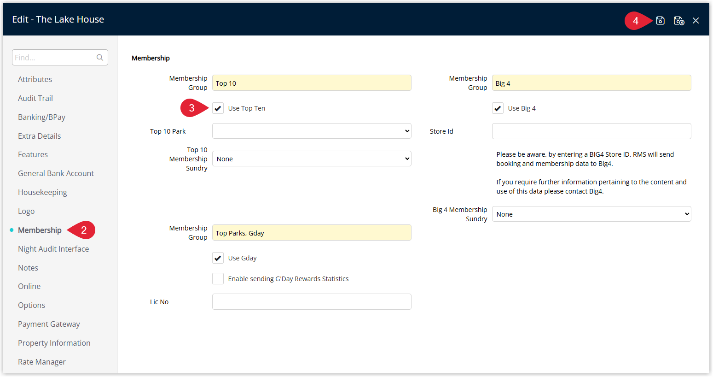The width and height of the screenshot is (713, 377).
Task: Select Logo in sidebar
Action: [x=26, y=211]
